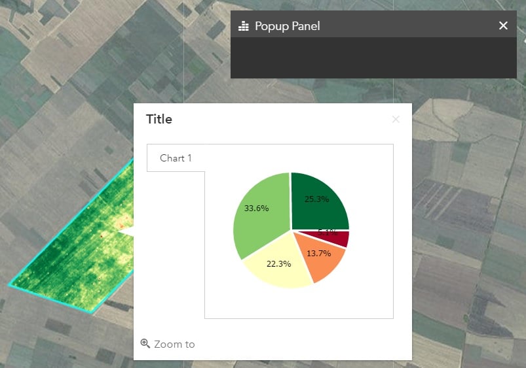Click the Zoom to magnifier icon

pos(145,343)
